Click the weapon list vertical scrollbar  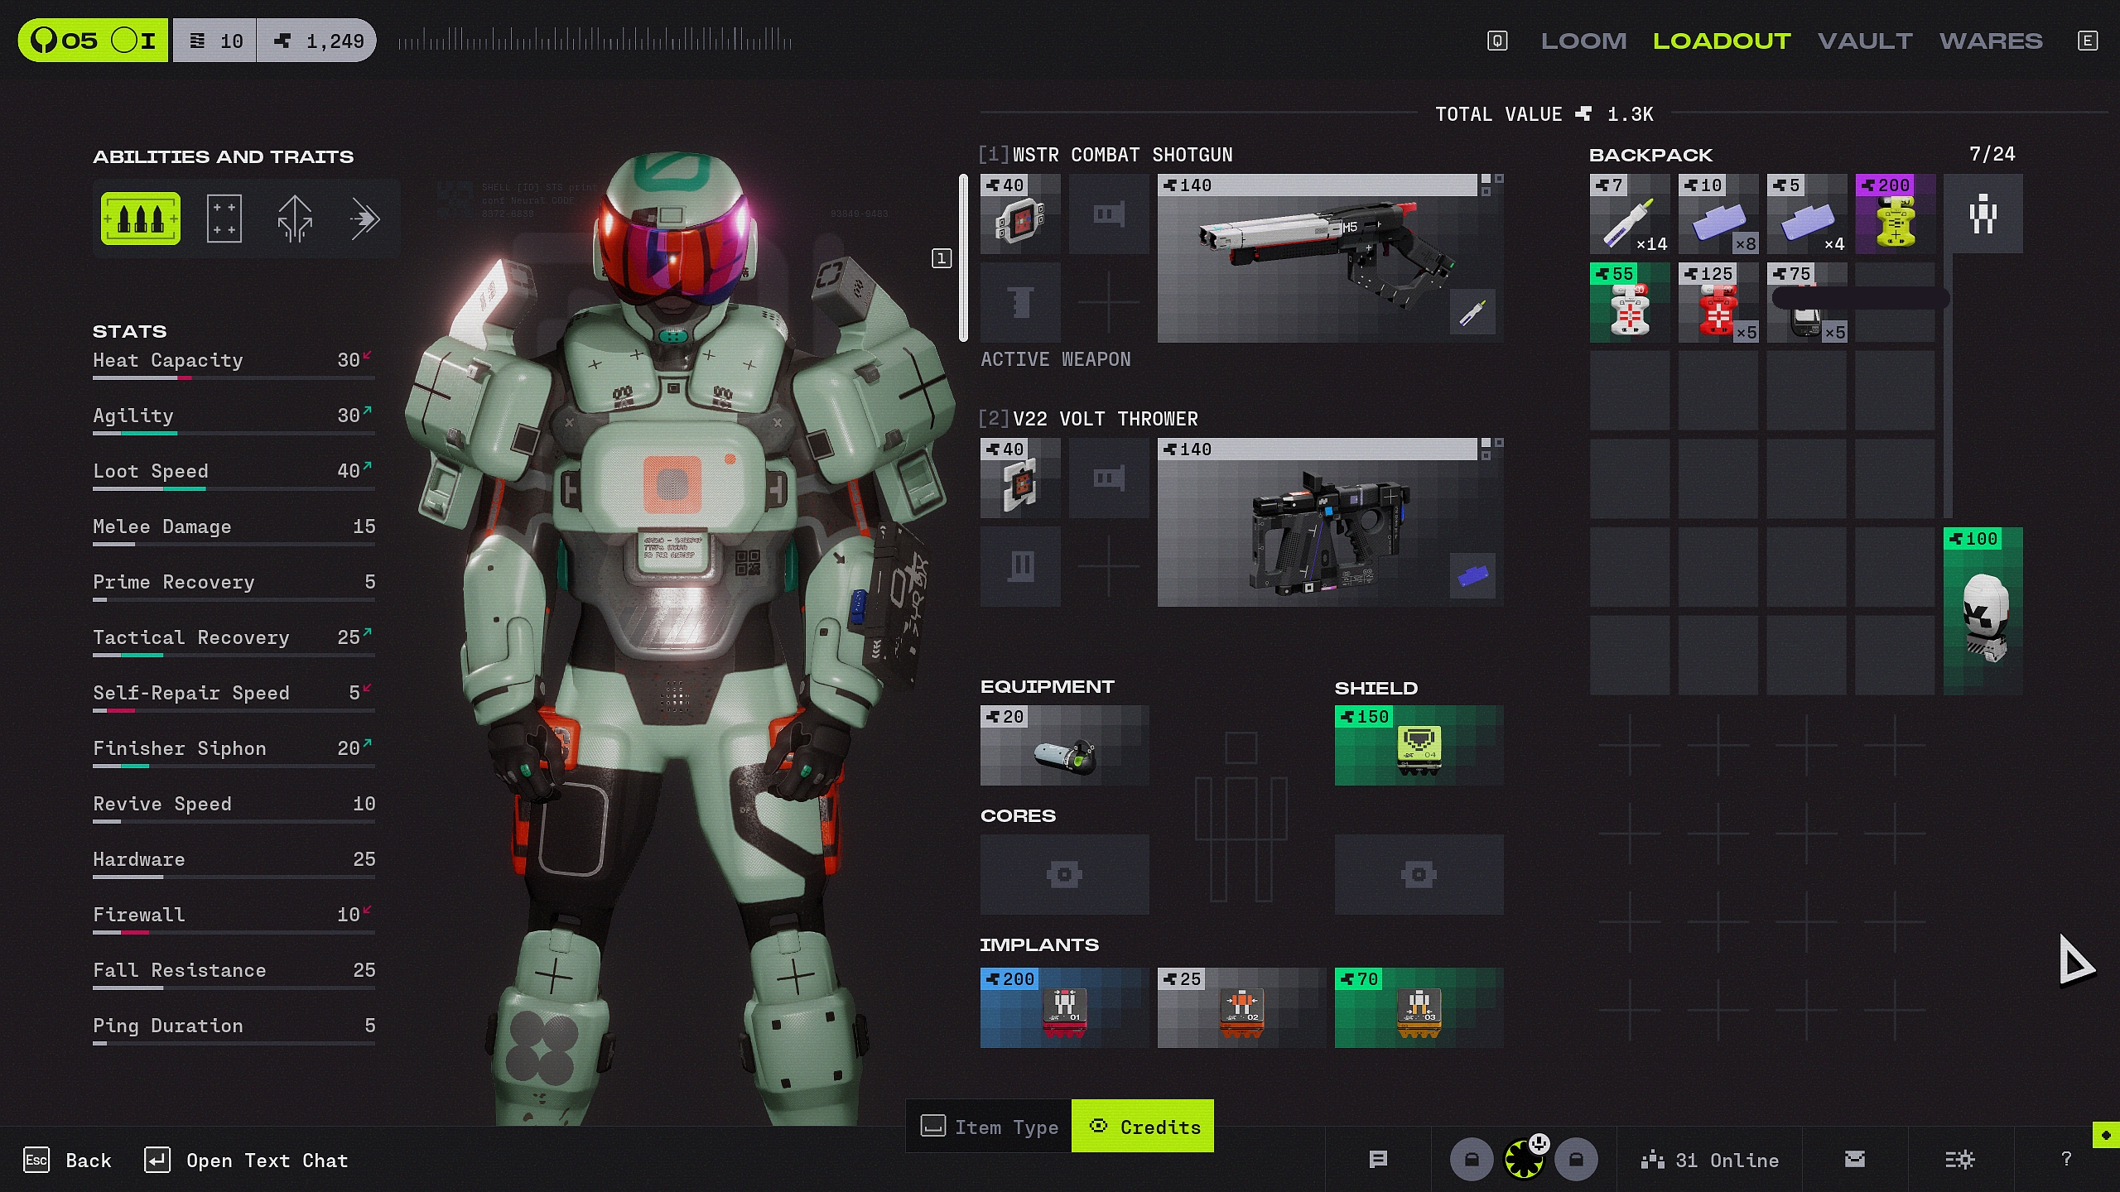(x=963, y=258)
